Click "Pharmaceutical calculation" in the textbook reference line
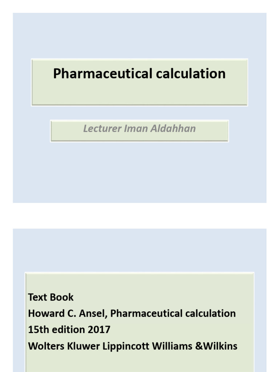Screen dimensions: 279x372 click(173, 313)
